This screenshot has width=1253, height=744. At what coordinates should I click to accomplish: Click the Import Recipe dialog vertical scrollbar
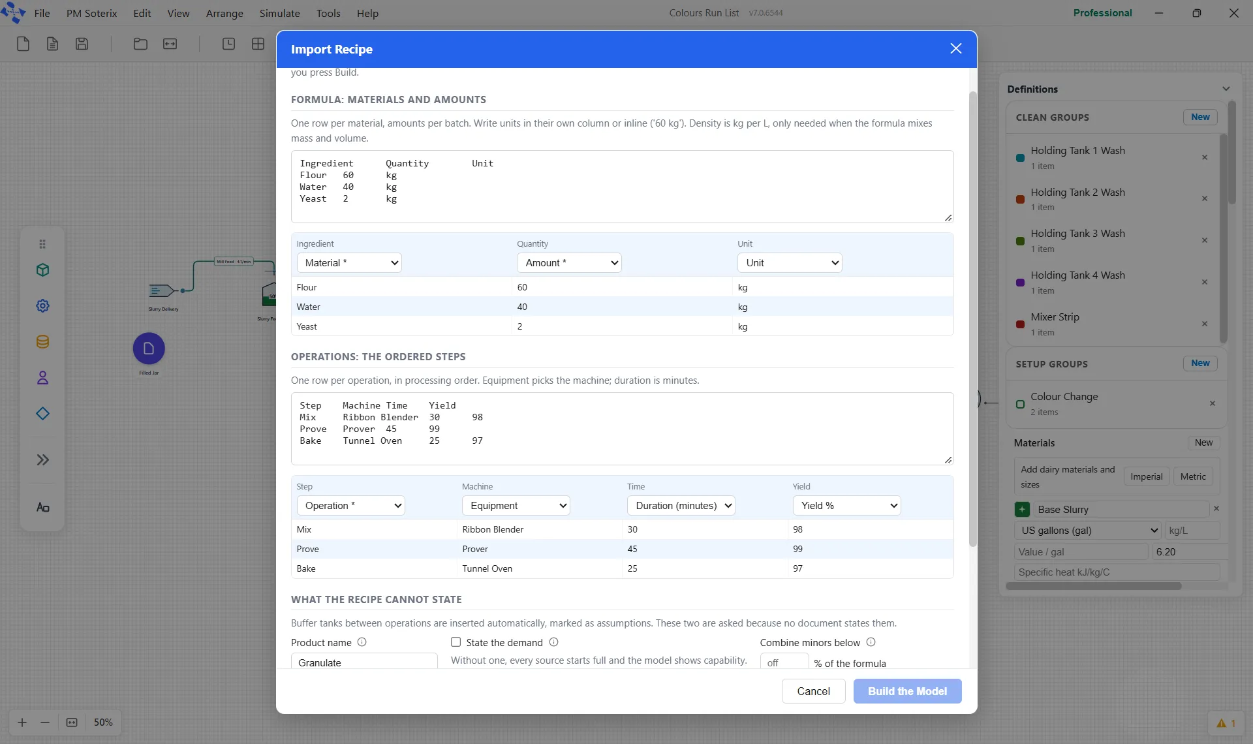point(972,319)
